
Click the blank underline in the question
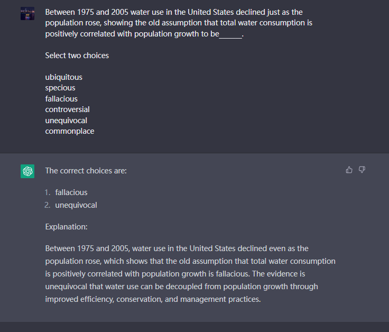(x=230, y=34)
